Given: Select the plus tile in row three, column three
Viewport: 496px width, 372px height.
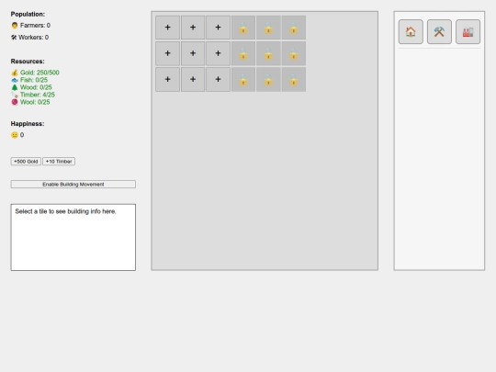Looking at the screenshot, I should pos(218,79).
